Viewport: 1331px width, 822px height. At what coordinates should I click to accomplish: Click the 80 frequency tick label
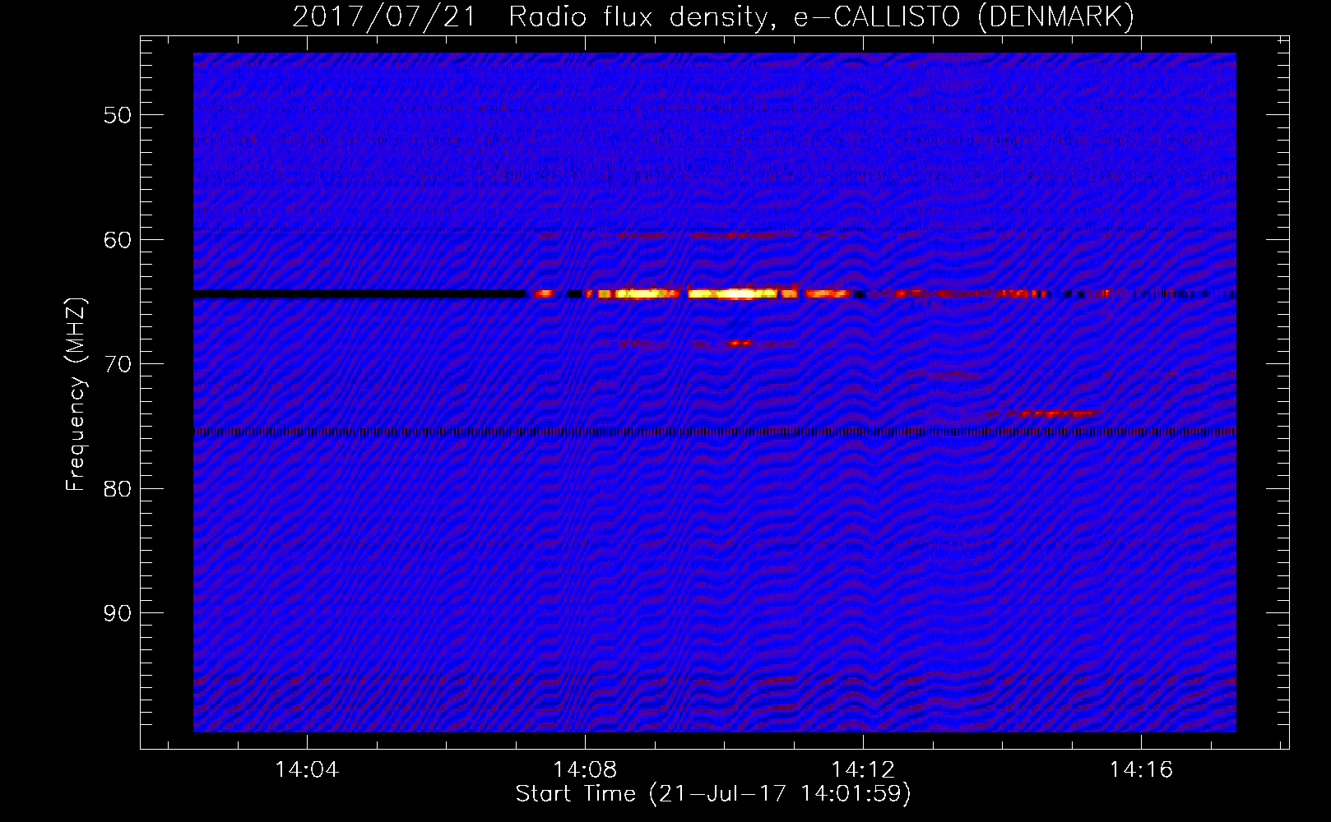point(118,489)
